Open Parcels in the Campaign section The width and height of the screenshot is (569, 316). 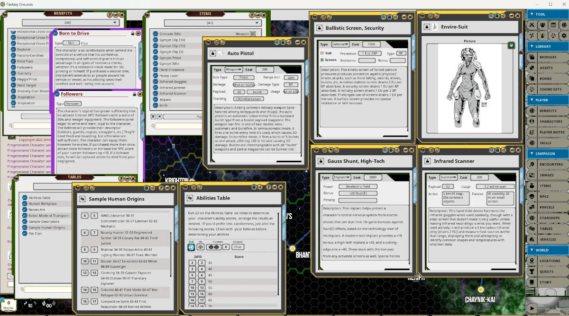tap(548, 207)
